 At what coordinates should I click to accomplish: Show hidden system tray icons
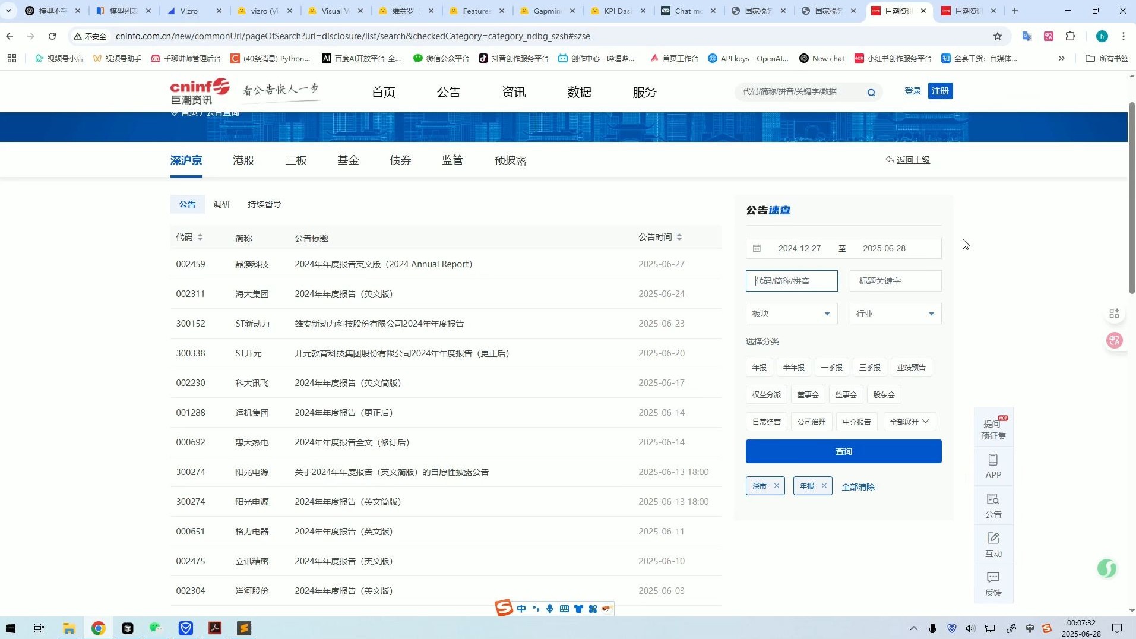[x=914, y=628]
